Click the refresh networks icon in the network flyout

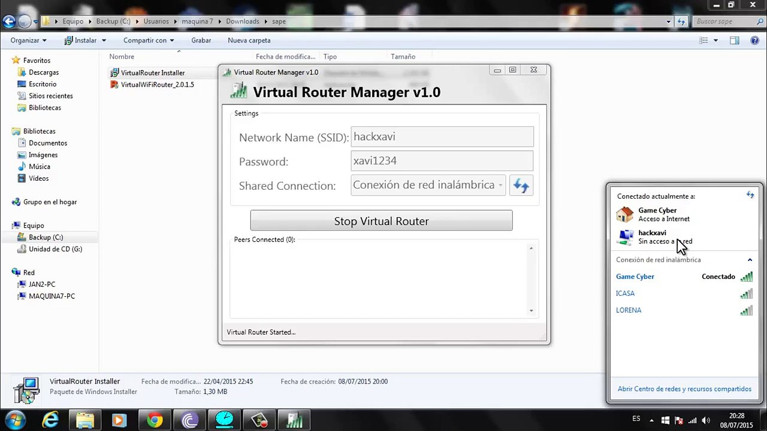click(750, 195)
